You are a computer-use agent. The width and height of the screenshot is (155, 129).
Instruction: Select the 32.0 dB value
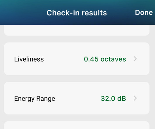[x=113, y=99]
